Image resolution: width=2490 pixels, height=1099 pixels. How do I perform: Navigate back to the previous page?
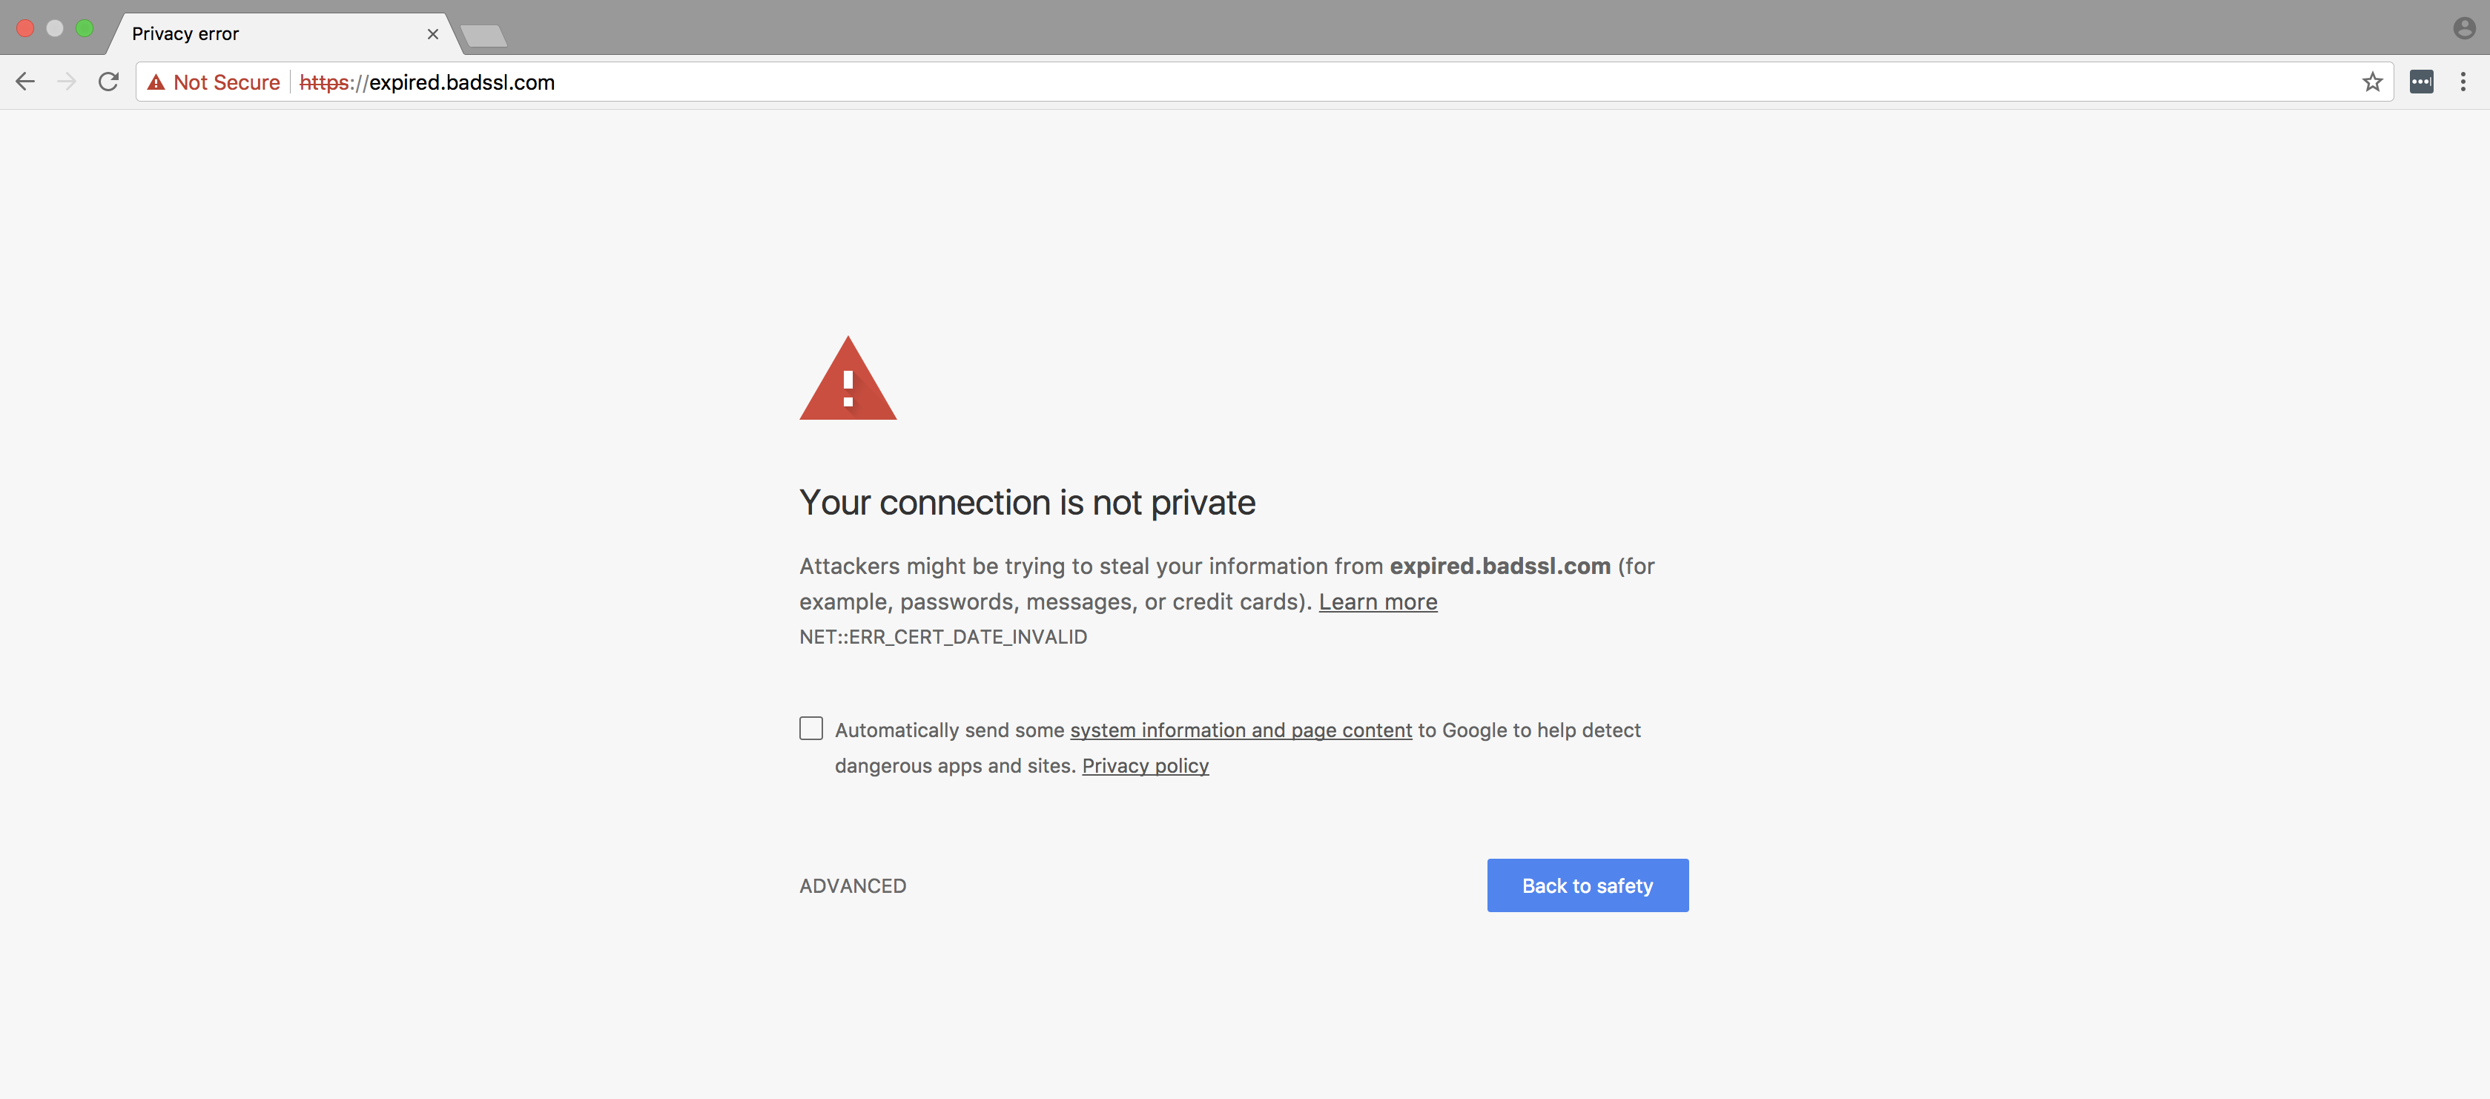tap(24, 82)
